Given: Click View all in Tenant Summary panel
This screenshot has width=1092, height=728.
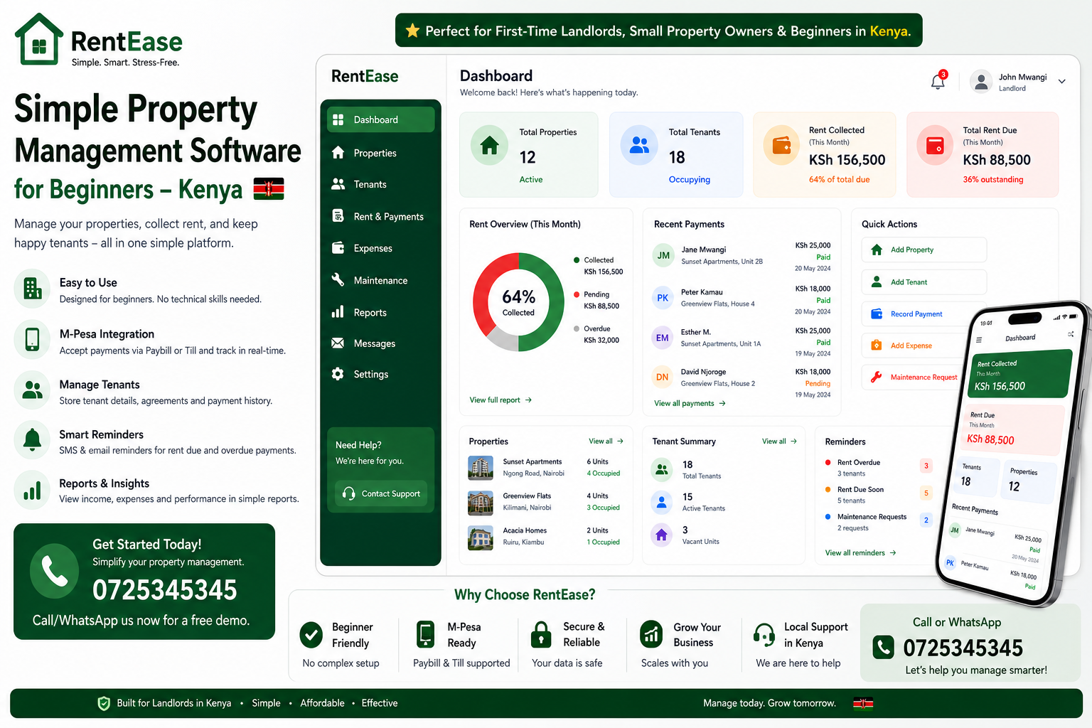Looking at the screenshot, I should 779,441.
